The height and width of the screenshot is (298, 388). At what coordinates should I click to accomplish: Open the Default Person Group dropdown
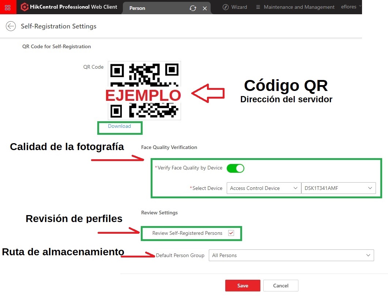click(x=291, y=255)
